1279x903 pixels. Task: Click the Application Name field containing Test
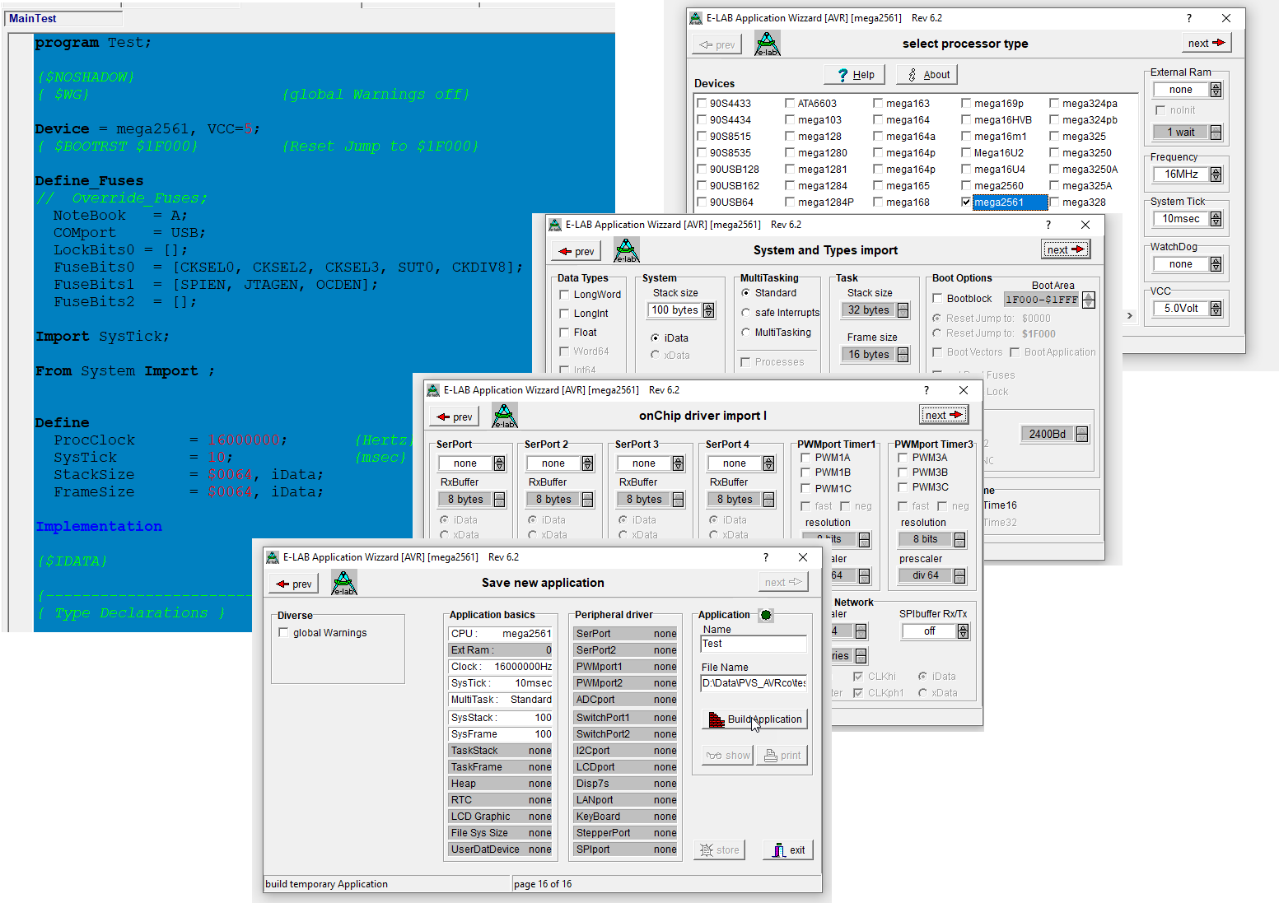tap(753, 644)
